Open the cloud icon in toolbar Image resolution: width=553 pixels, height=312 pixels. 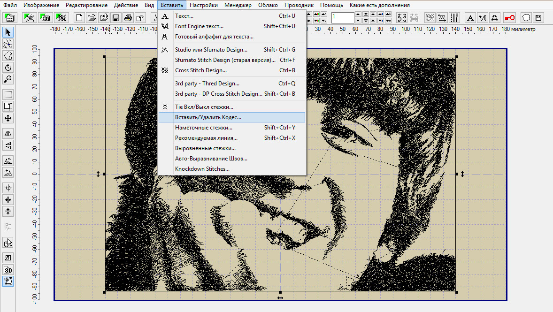(x=527, y=18)
